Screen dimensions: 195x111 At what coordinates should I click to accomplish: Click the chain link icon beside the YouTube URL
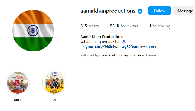pyautogui.click(x=82, y=47)
